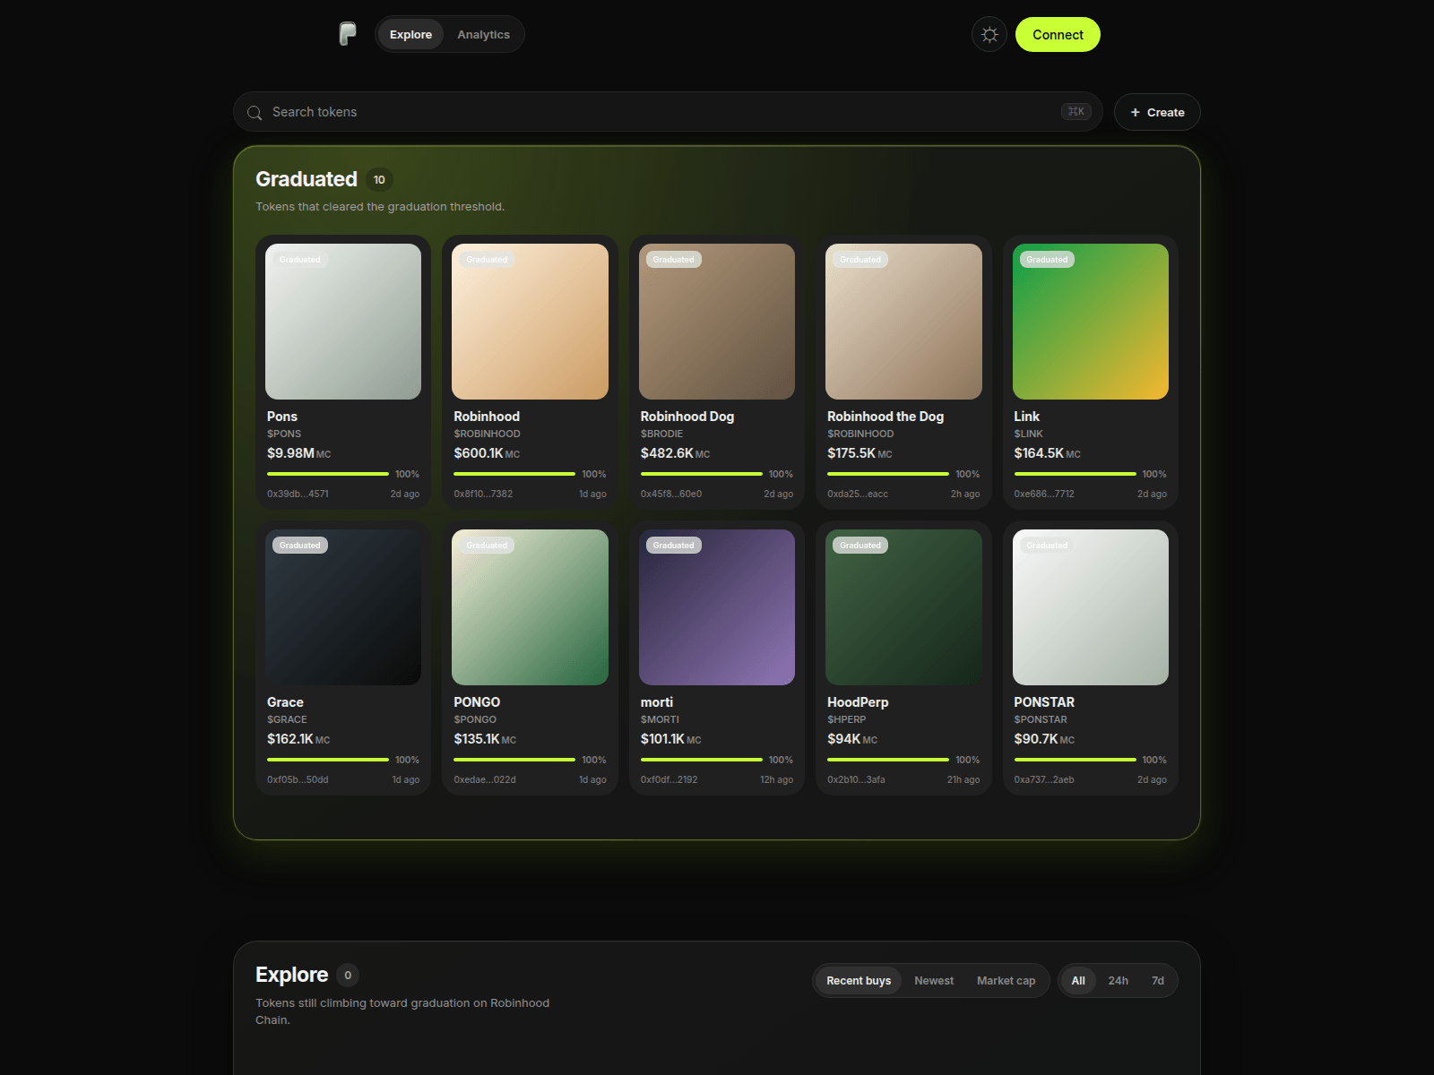Click address 0x45f8...60e0
The width and height of the screenshot is (1434, 1075).
pos(671,494)
